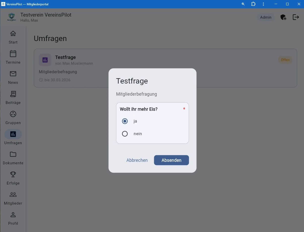Open the Beiträge receipt icon
This screenshot has height=232, width=304.
(x=13, y=94)
